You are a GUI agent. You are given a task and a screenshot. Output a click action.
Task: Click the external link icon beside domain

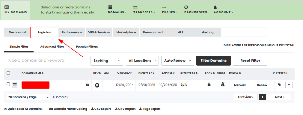coord(88,85)
